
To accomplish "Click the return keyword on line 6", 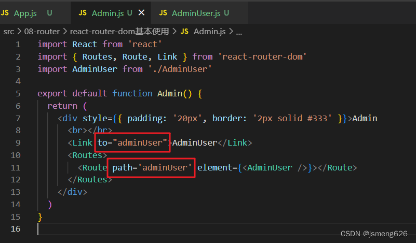I will pyautogui.click(x=62, y=106).
